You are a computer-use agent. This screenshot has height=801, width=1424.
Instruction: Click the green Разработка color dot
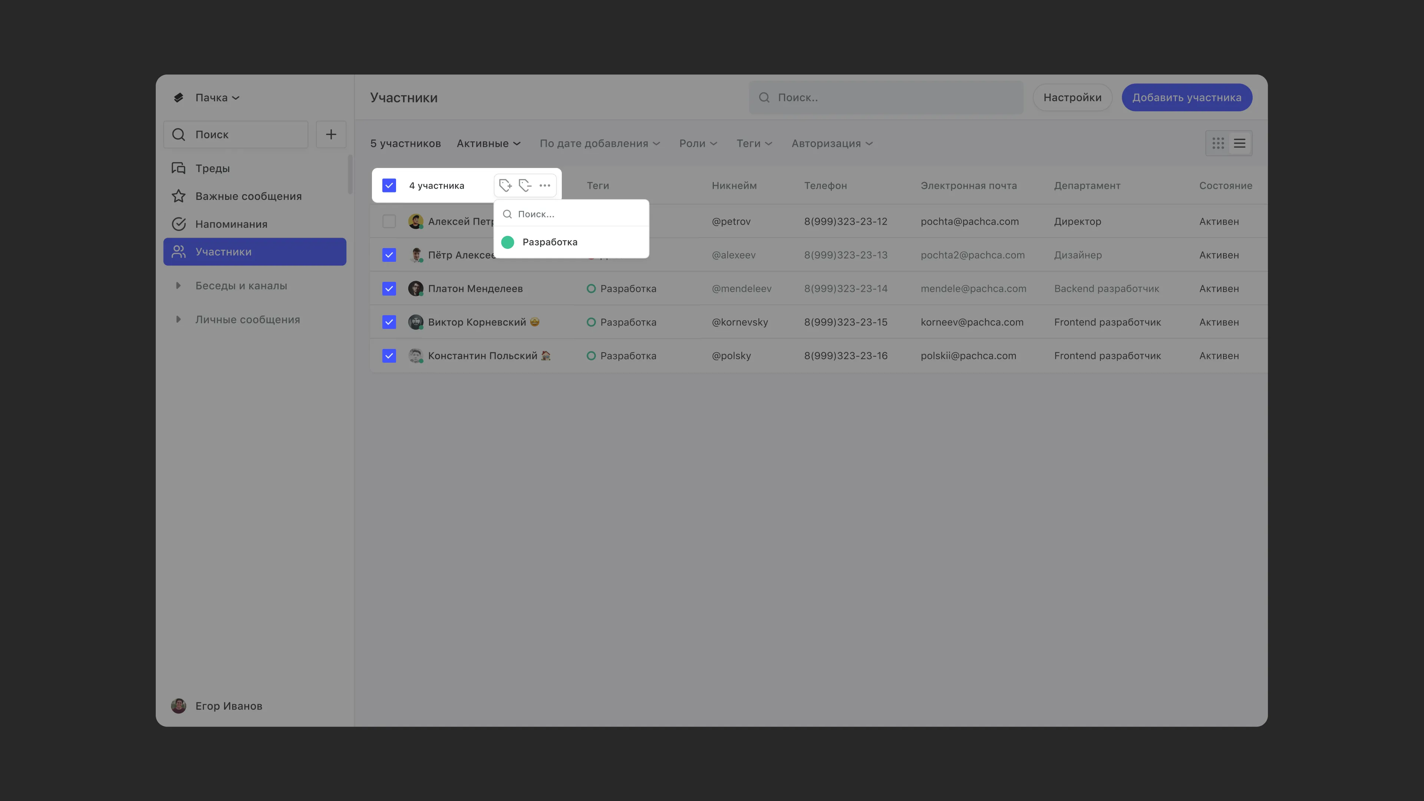click(x=507, y=242)
